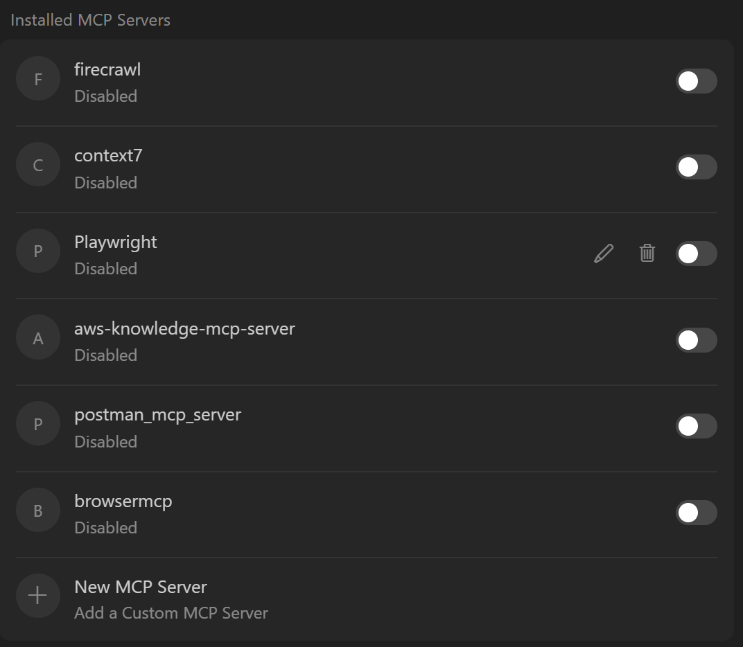Click Add a Custom MCP Server text

pos(171,613)
